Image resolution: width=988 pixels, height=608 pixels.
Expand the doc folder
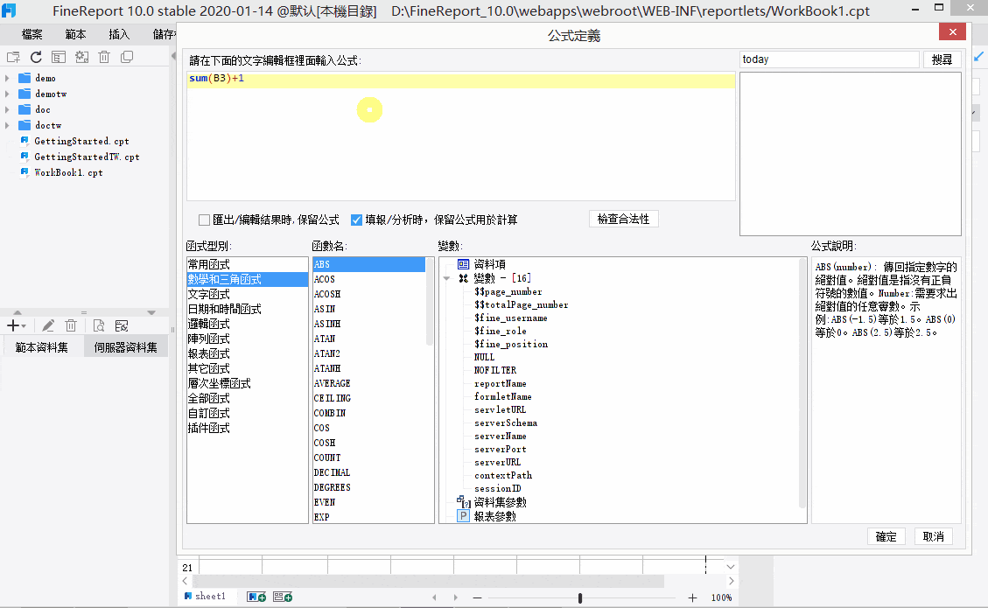(7, 109)
